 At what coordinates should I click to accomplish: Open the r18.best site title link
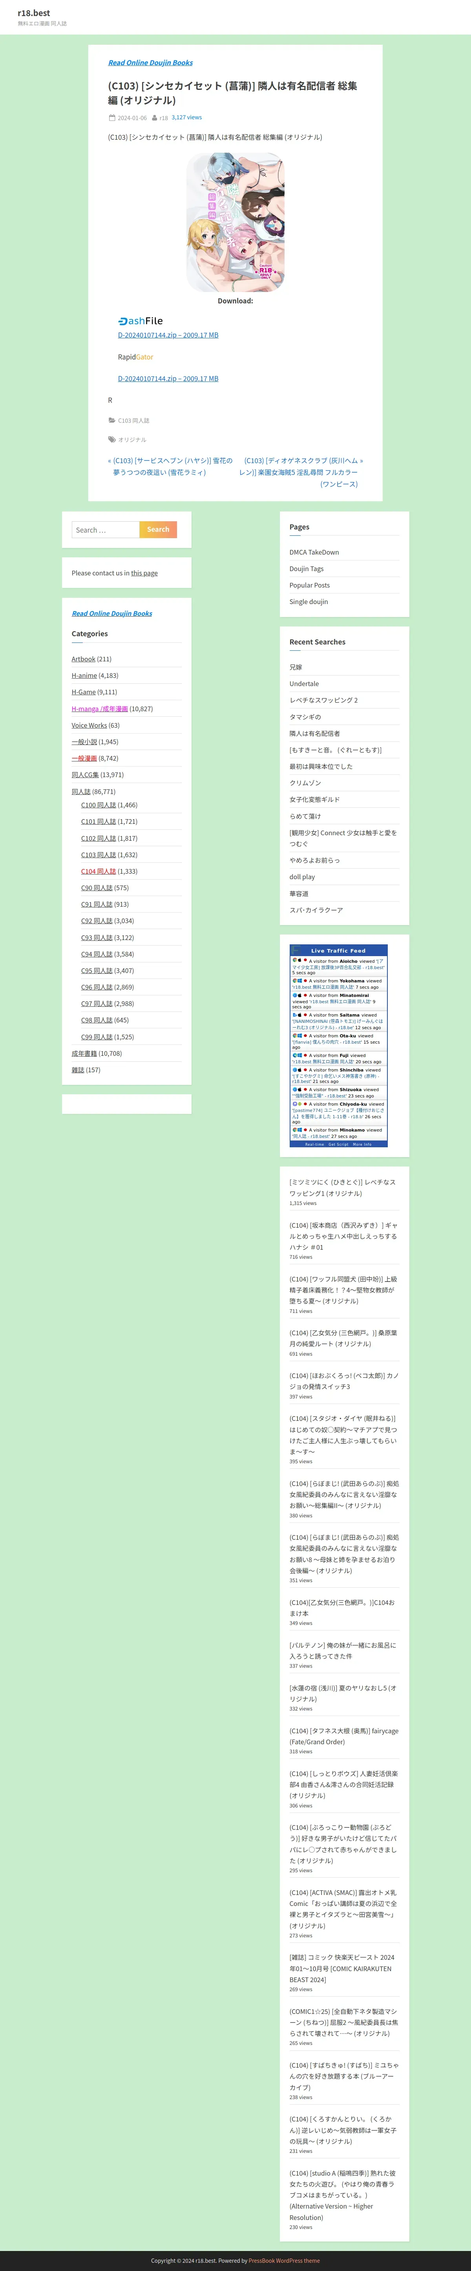point(33,13)
